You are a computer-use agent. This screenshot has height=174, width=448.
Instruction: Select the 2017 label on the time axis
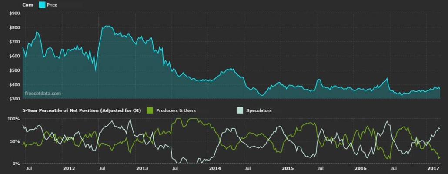pyautogui.click(x=433, y=168)
